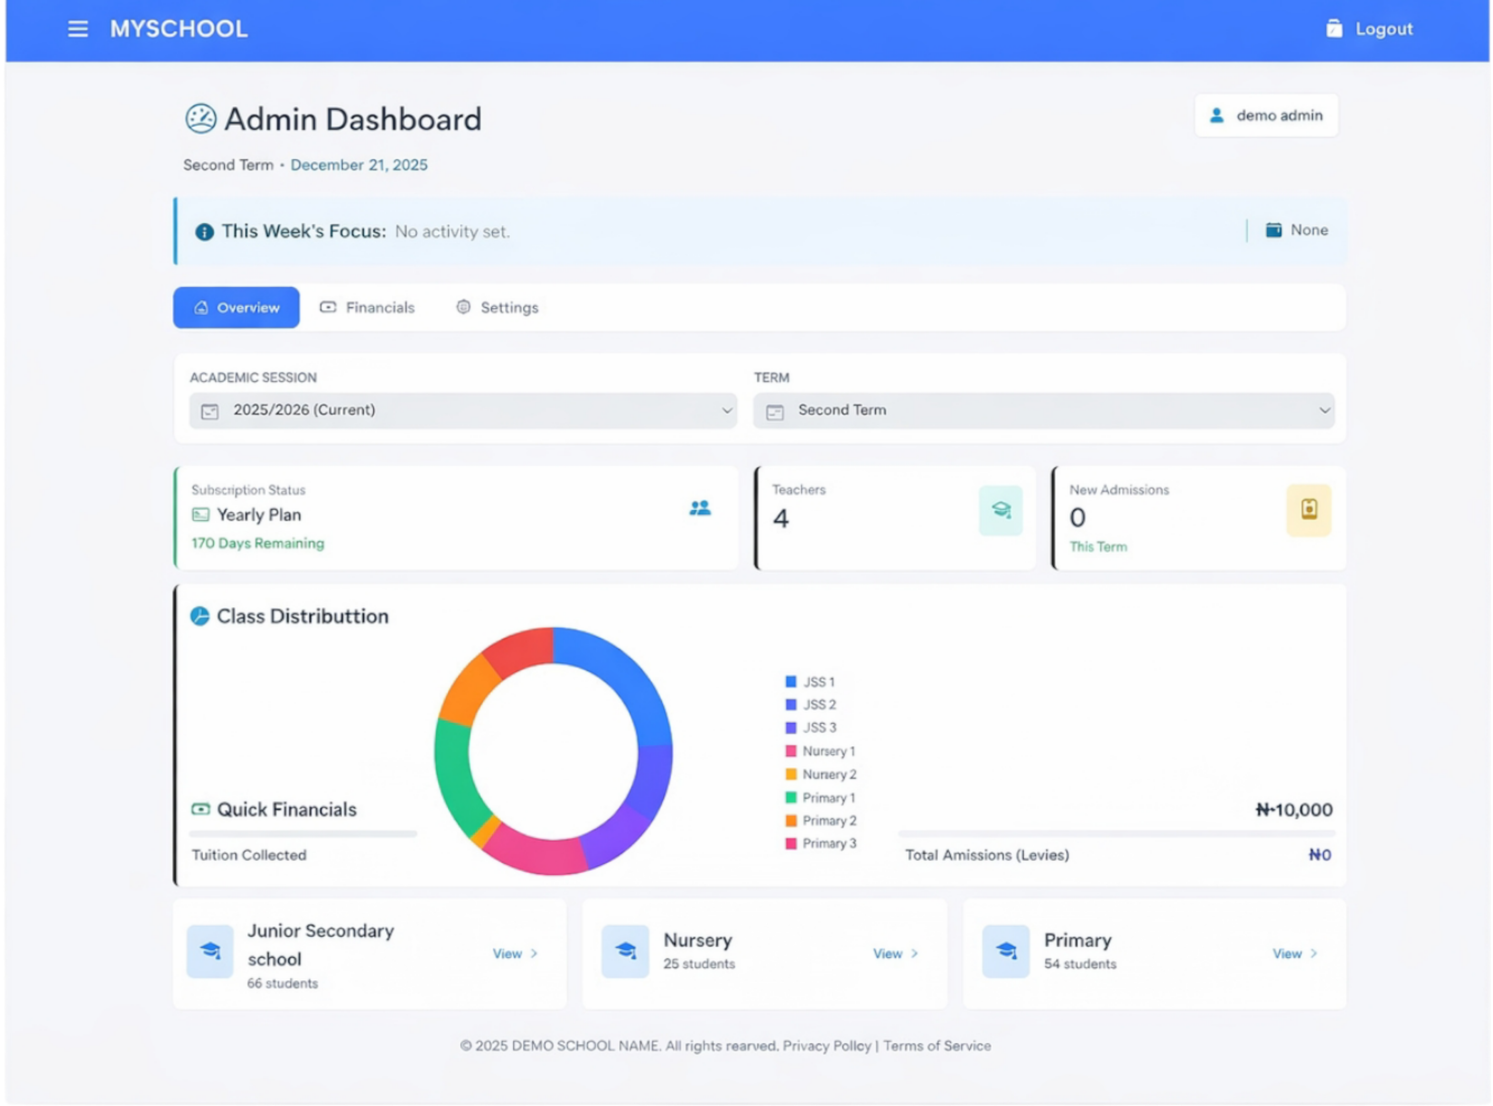Click the Tuition Collected progress bar
This screenshot has height=1106, width=1493.
303,833
